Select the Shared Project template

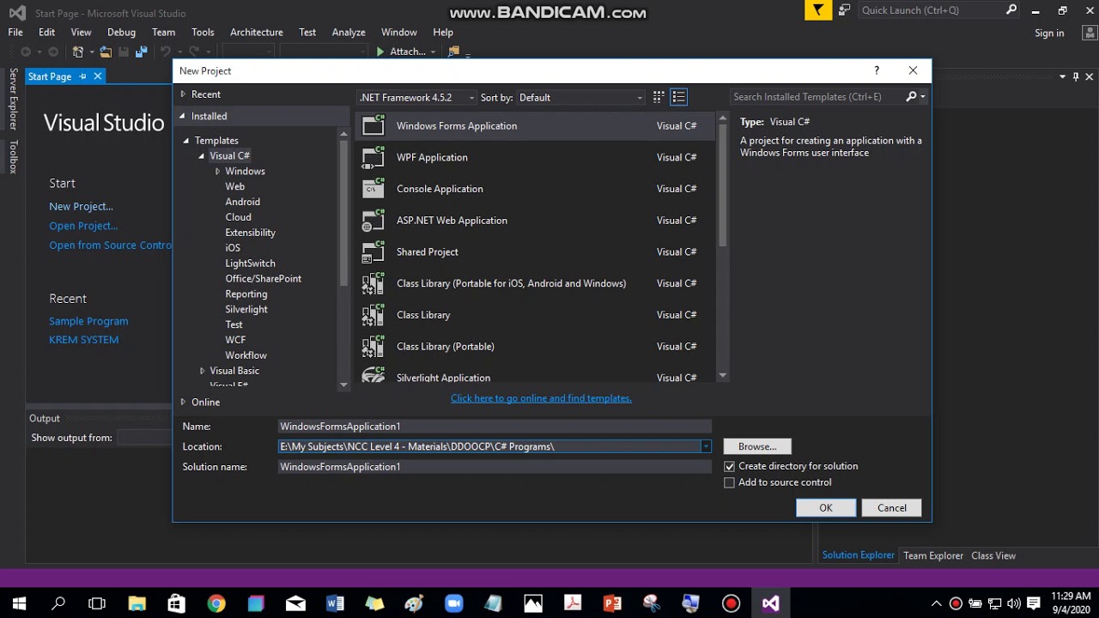coord(536,251)
